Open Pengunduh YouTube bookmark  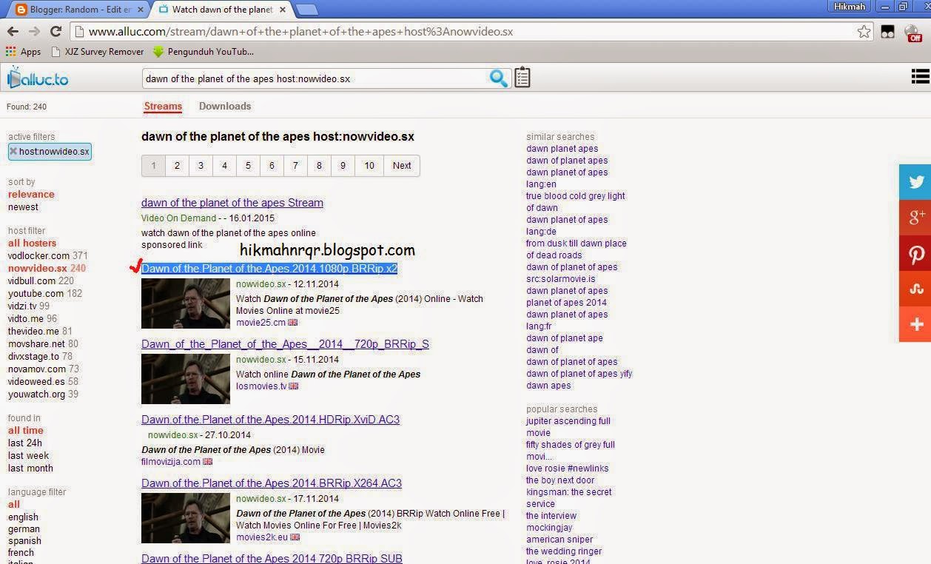pos(204,52)
